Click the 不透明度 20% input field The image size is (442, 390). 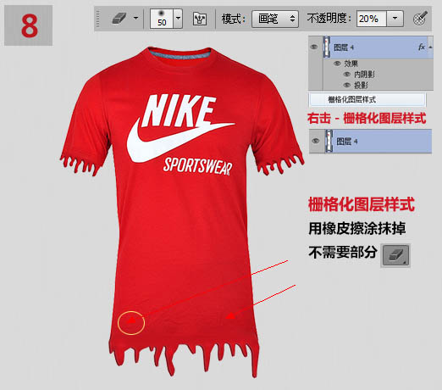(371, 19)
